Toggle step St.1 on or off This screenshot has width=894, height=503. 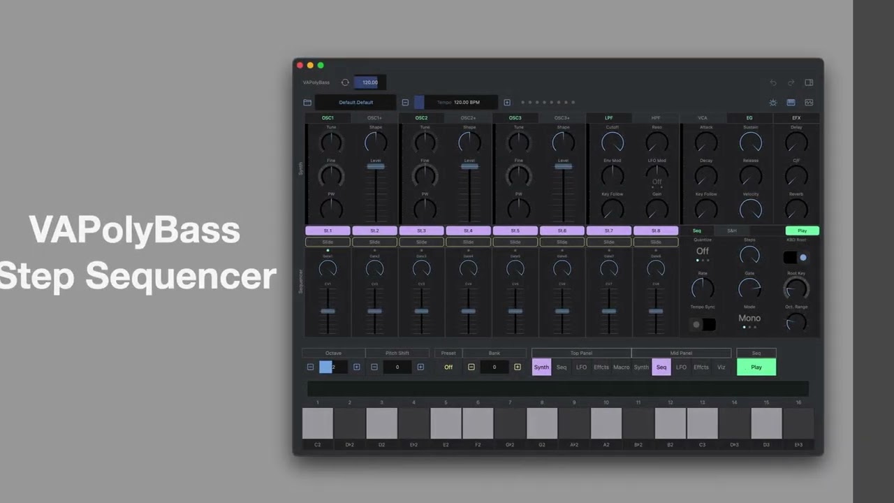[x=328, y=231]
